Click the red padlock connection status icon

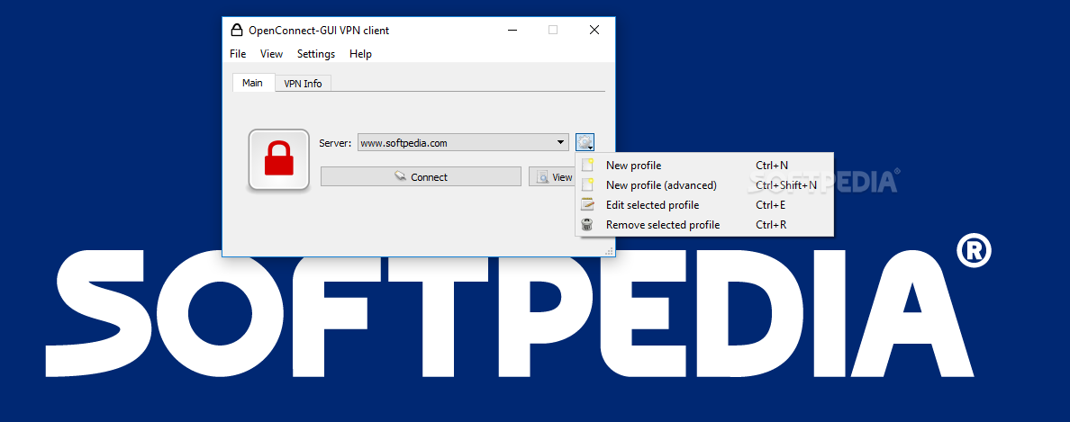(278, 159)
